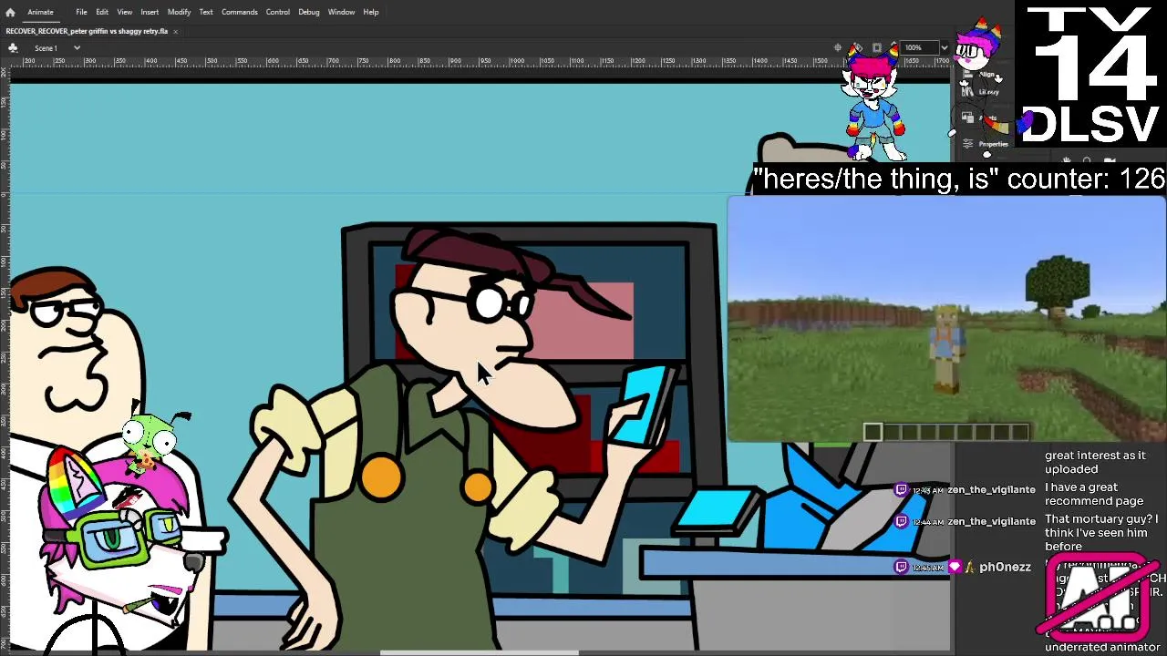Click the "heres/the thing, is" counter text
This screenshot has width=1167, height=656.
point(959,179)
